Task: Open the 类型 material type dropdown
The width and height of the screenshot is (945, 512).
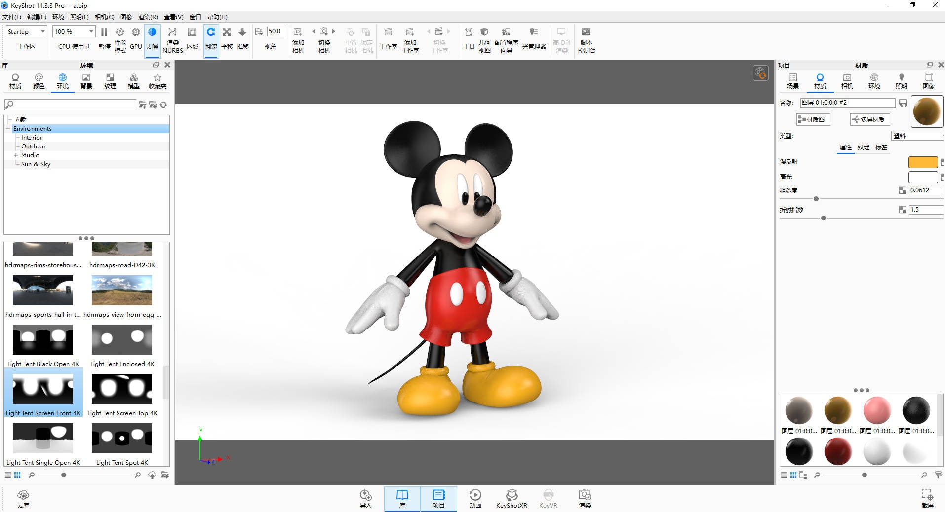Action: (918, 136)
